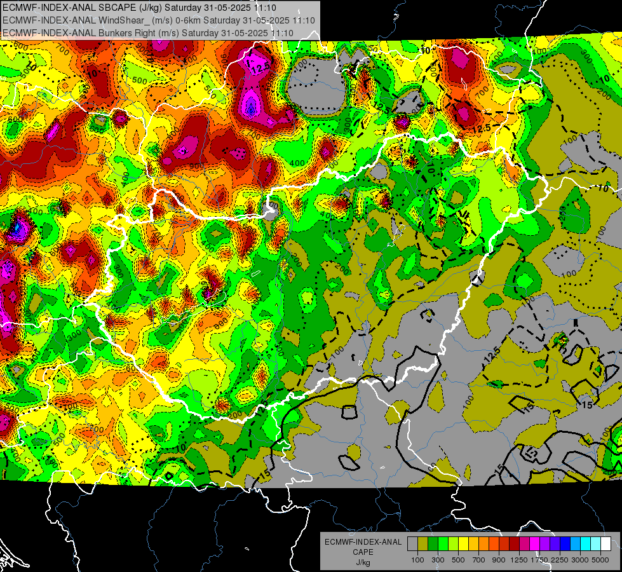Select the olive legend color swatch
The image size is (622, 572).
coord(423,544)
